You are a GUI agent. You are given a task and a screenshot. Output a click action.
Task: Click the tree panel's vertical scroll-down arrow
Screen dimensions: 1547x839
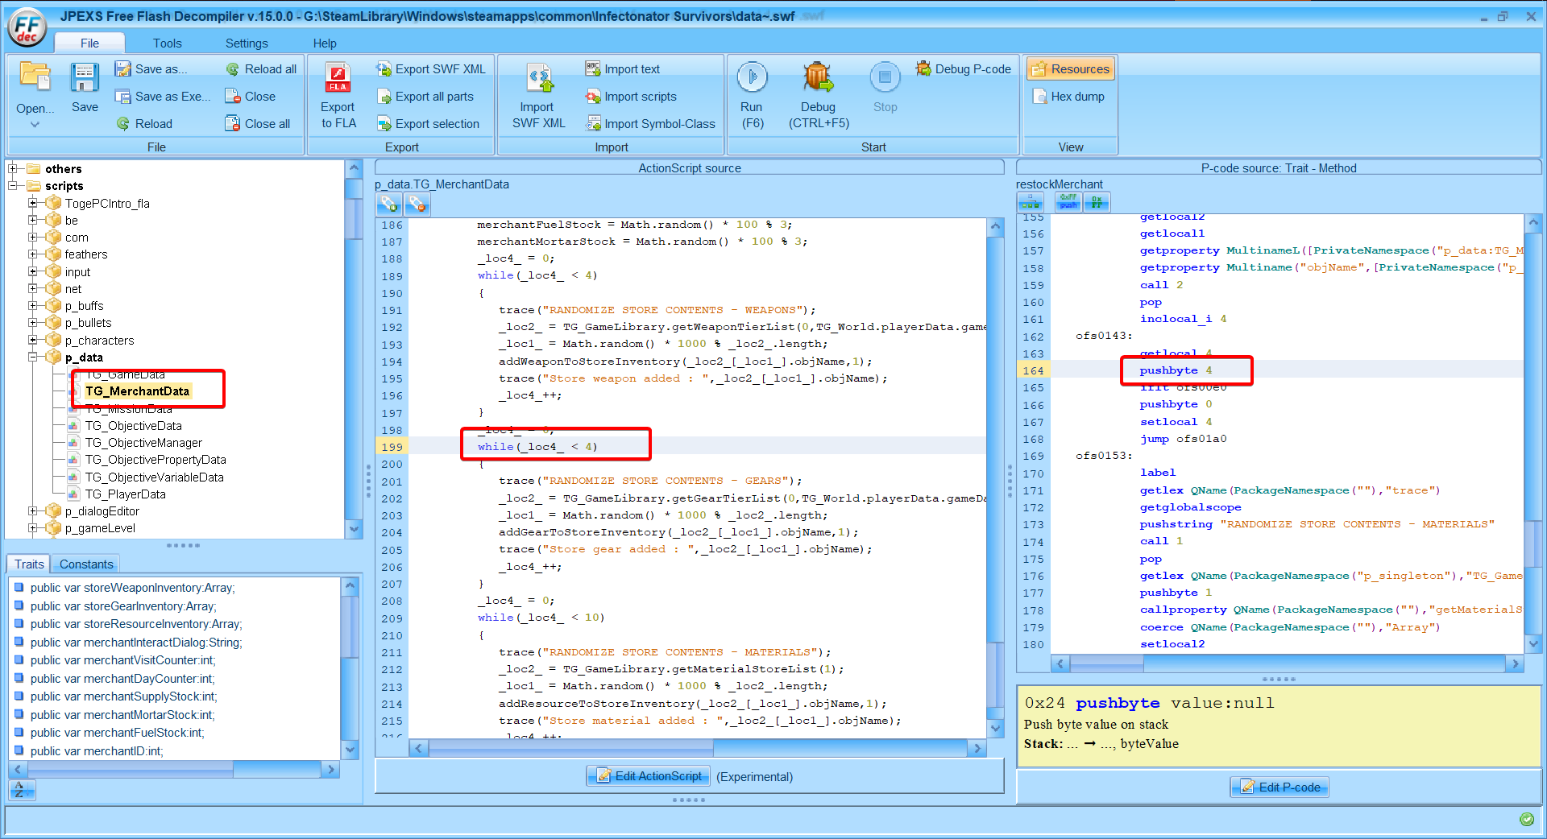coord(353,529)
